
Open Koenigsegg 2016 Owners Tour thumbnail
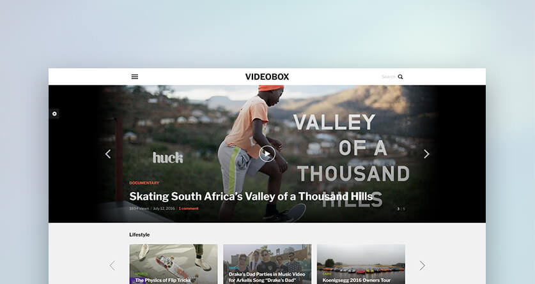(361, 264)
